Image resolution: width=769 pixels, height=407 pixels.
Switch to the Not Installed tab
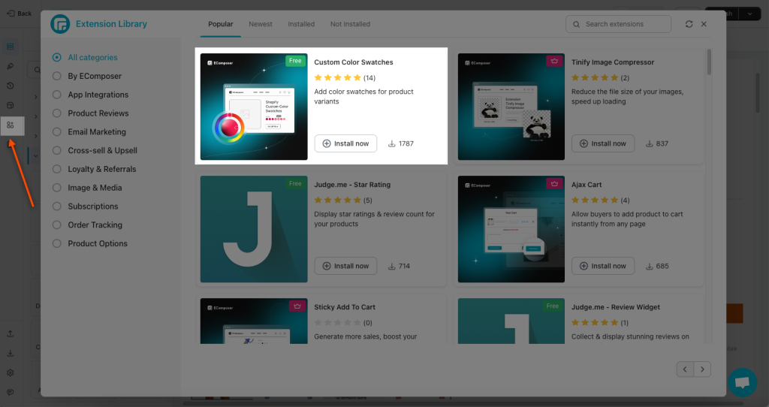coord(350,24)
